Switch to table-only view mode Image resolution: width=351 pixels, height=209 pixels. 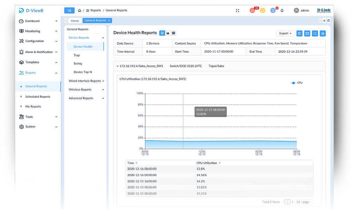(174, 33)
